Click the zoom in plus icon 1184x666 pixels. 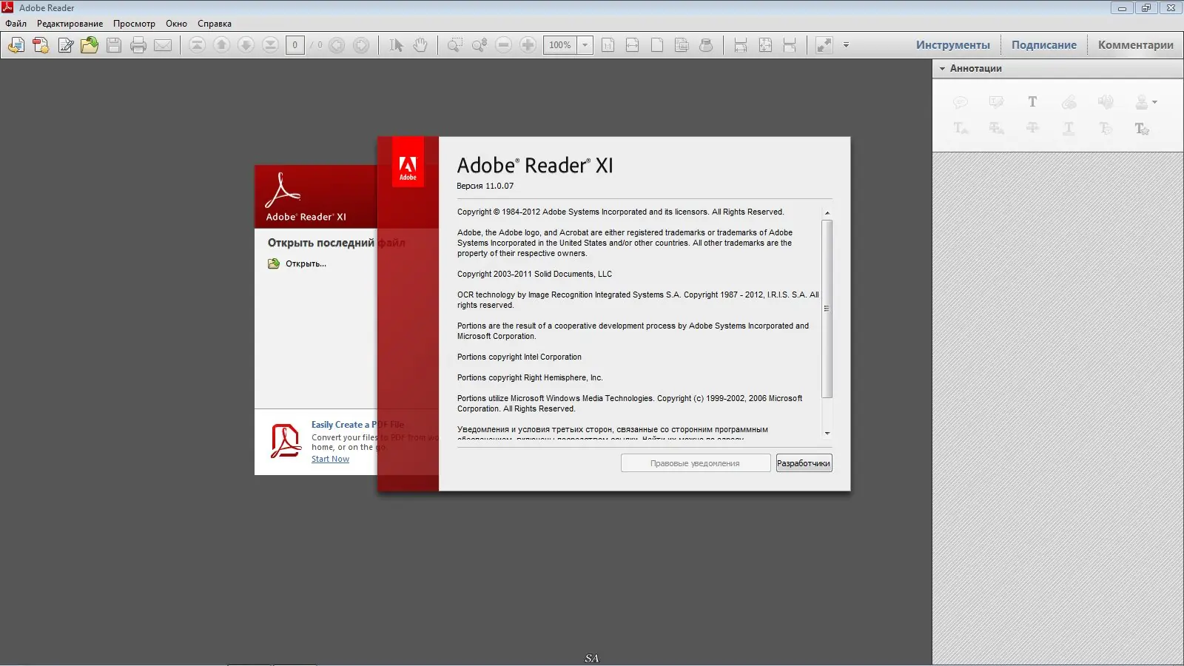point(528,45)
